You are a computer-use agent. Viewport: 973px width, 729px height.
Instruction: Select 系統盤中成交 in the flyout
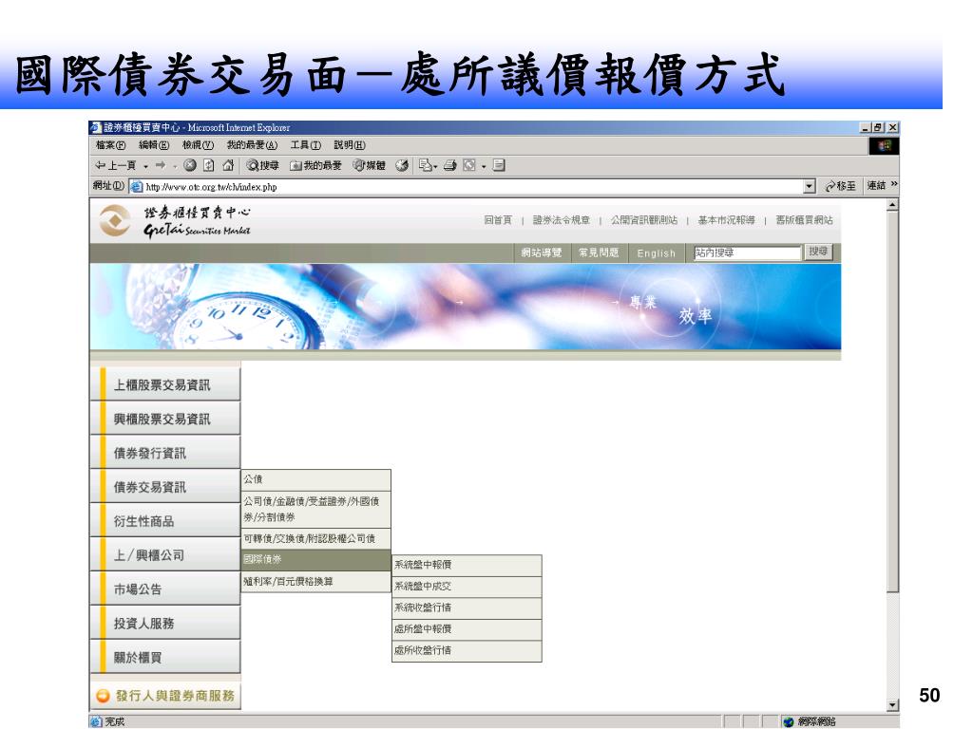(x=467, y=587)
